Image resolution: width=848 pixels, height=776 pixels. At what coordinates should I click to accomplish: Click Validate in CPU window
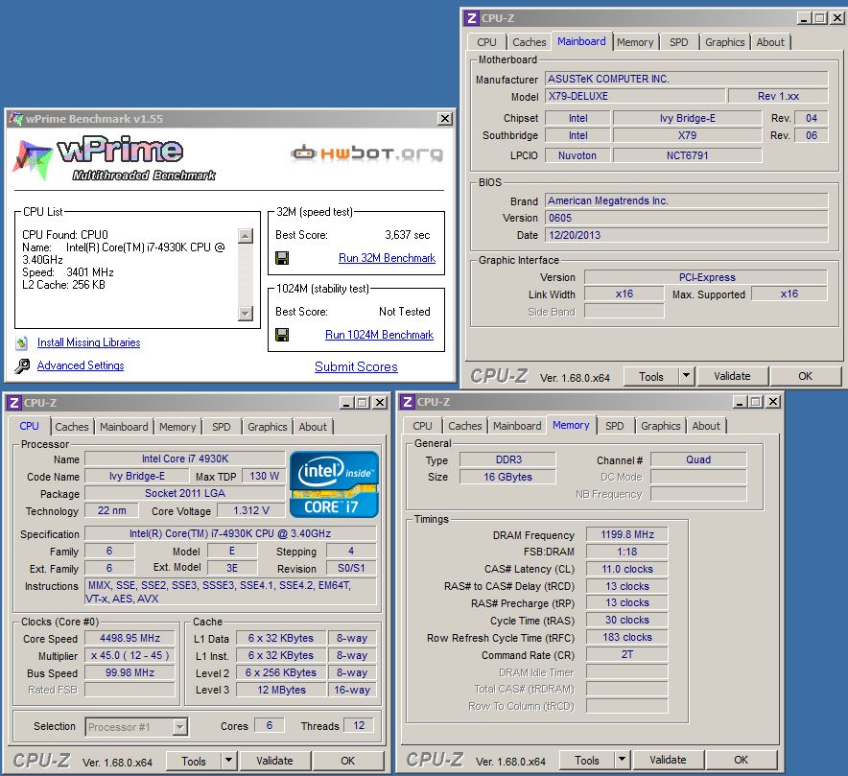click(x=274, y=761)
